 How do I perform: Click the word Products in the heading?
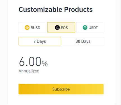click(78, 9)
